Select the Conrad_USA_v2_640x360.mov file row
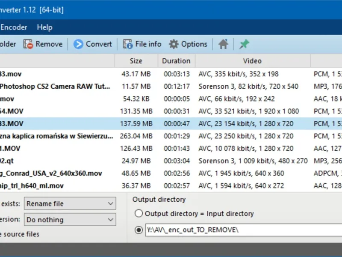Screen dimensions: 342x257 pyautogui.click(x=56, y=173)
